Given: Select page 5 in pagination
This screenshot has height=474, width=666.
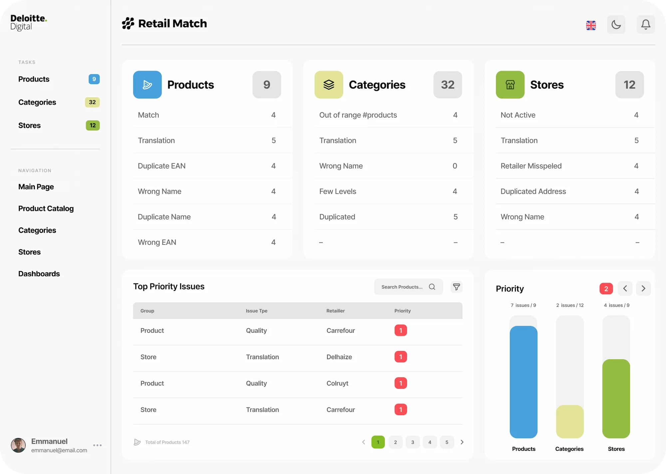Looking at the screenshot, I should (447, 442).
